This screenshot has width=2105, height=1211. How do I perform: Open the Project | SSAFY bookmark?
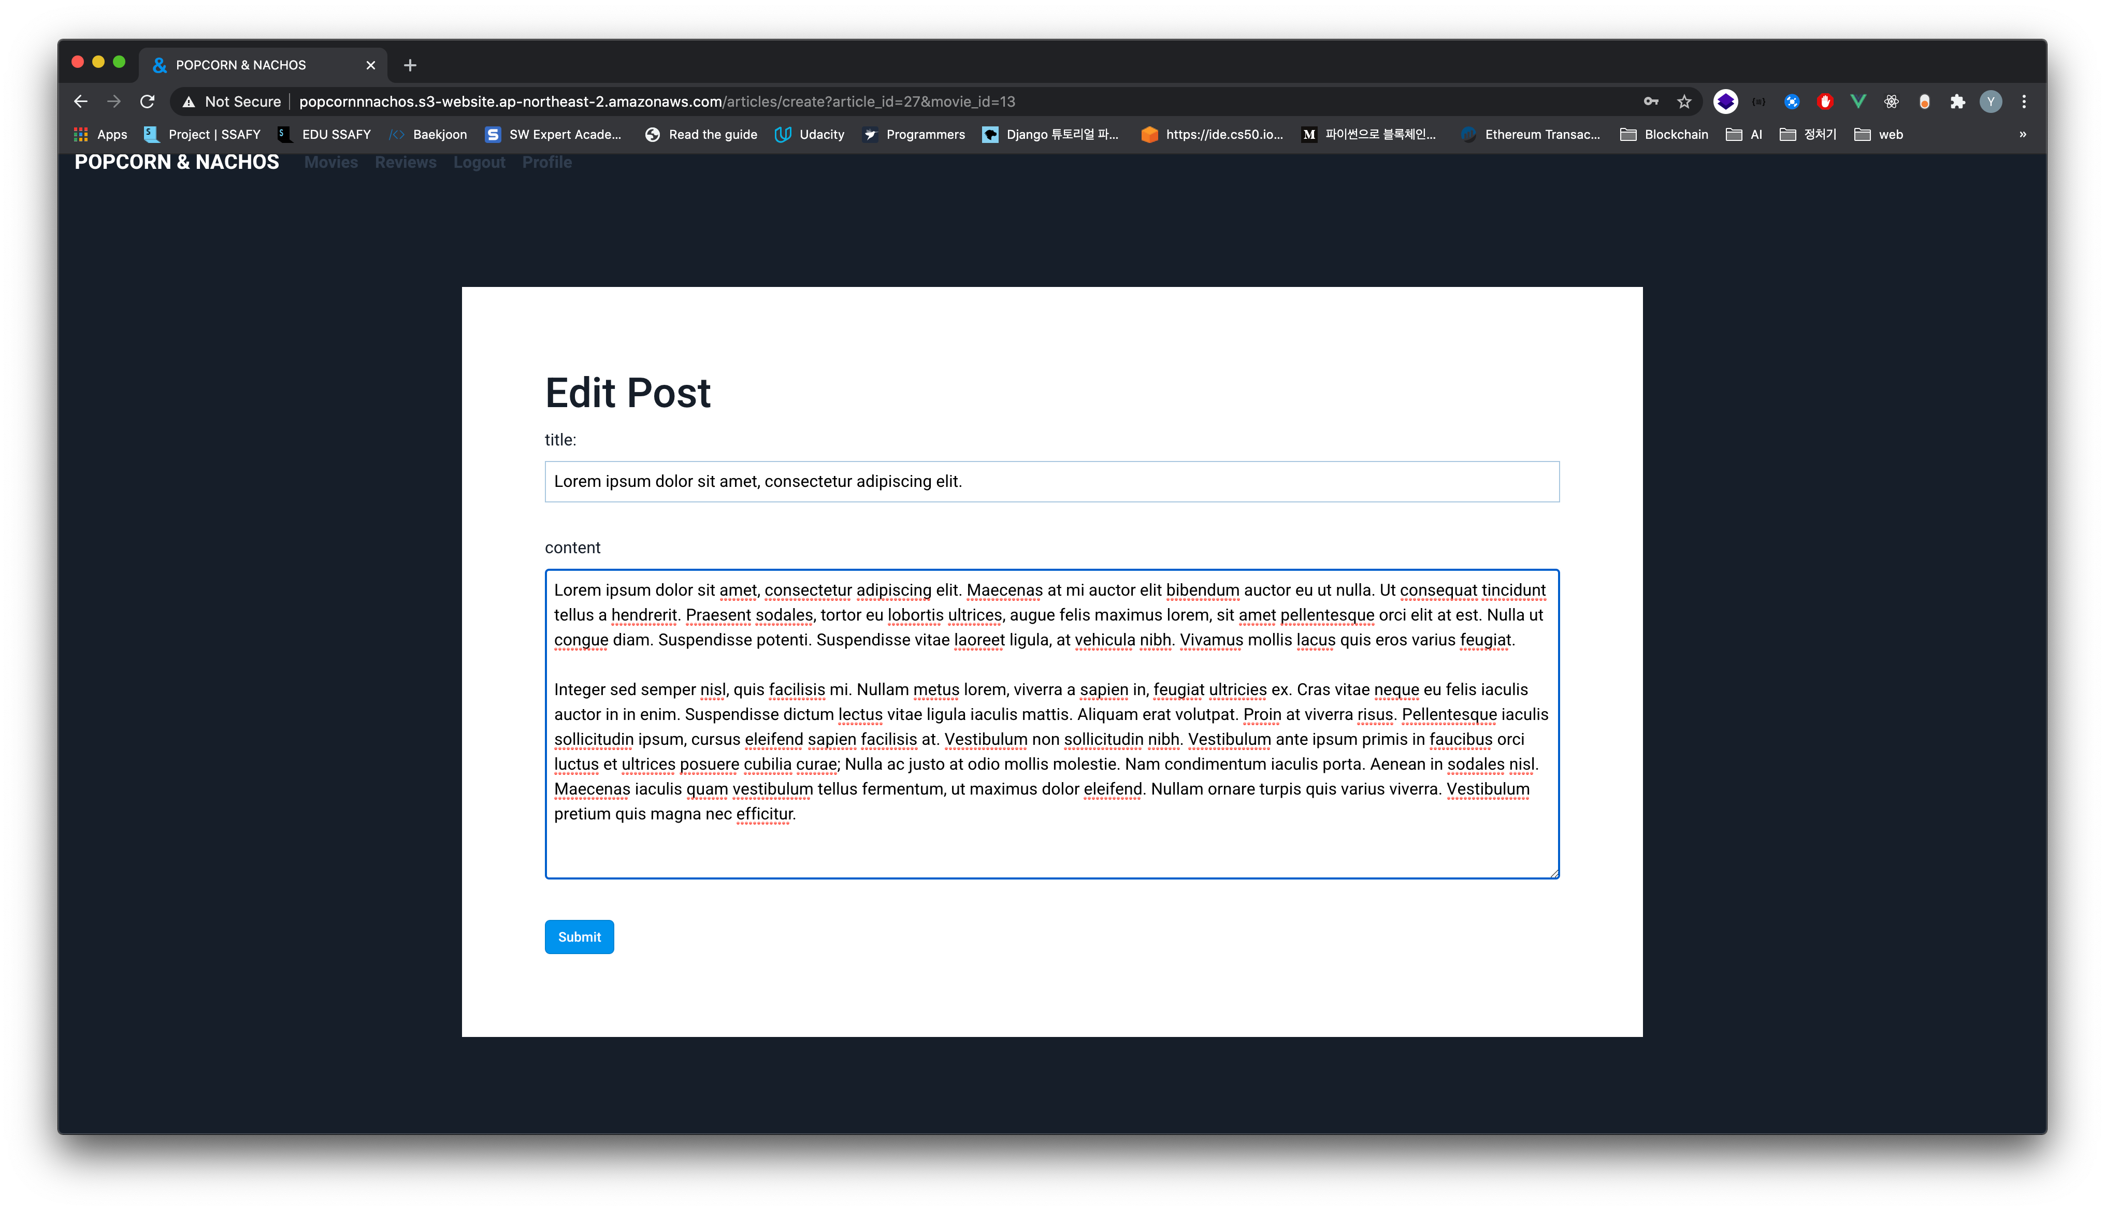tap(202, 135)
